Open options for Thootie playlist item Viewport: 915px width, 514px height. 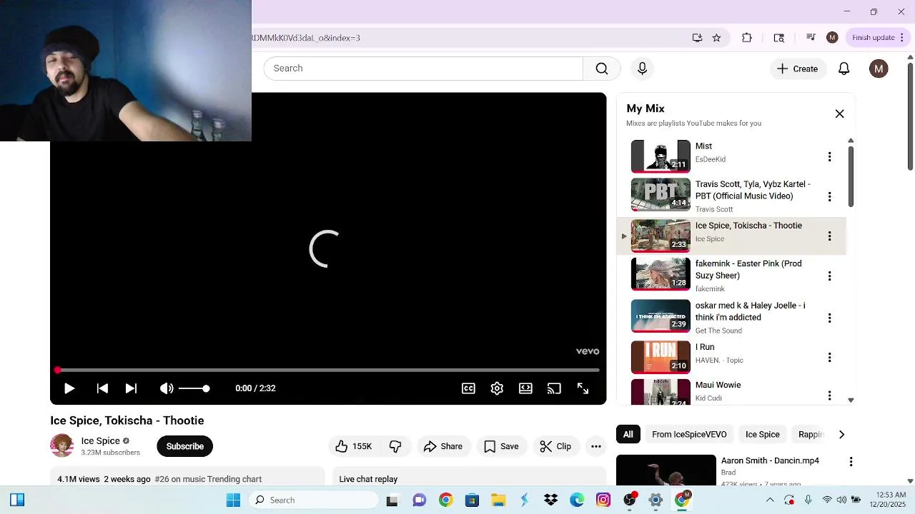pyautogui.click(x=829, y=236)
